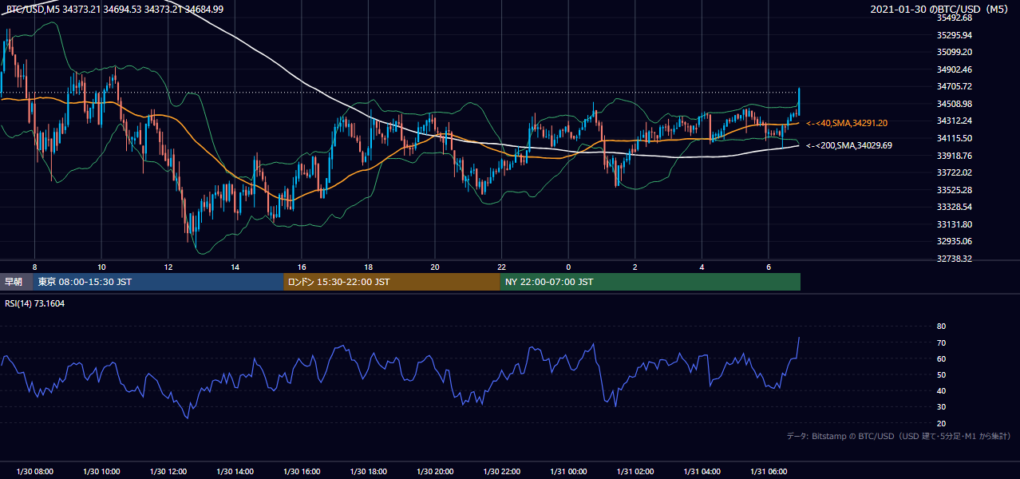Viewport: 1020px width, 479px height.
Task: Click the price axis label 34902.46
Action: coord(955,69)
